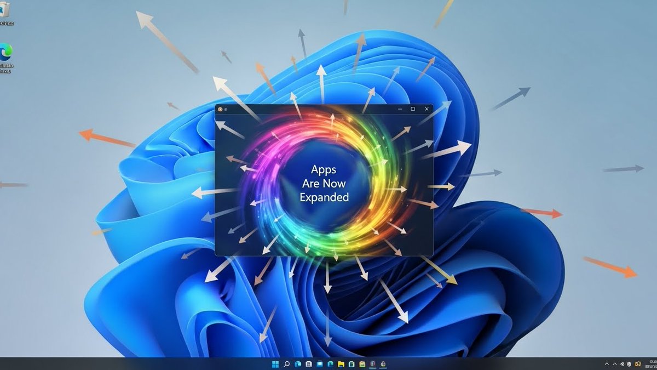Open taskbar Search magnifier

pos(286,364)
